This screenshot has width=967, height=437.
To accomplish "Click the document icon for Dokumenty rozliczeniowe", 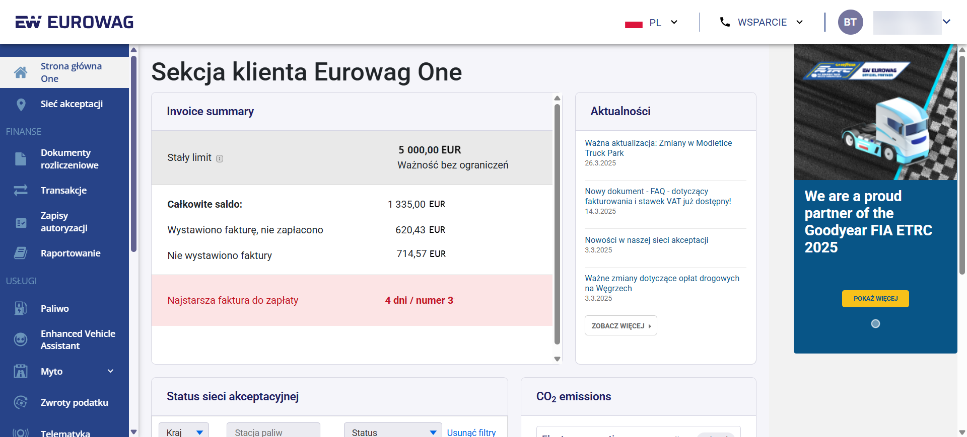I will click(x=21, y=159).
